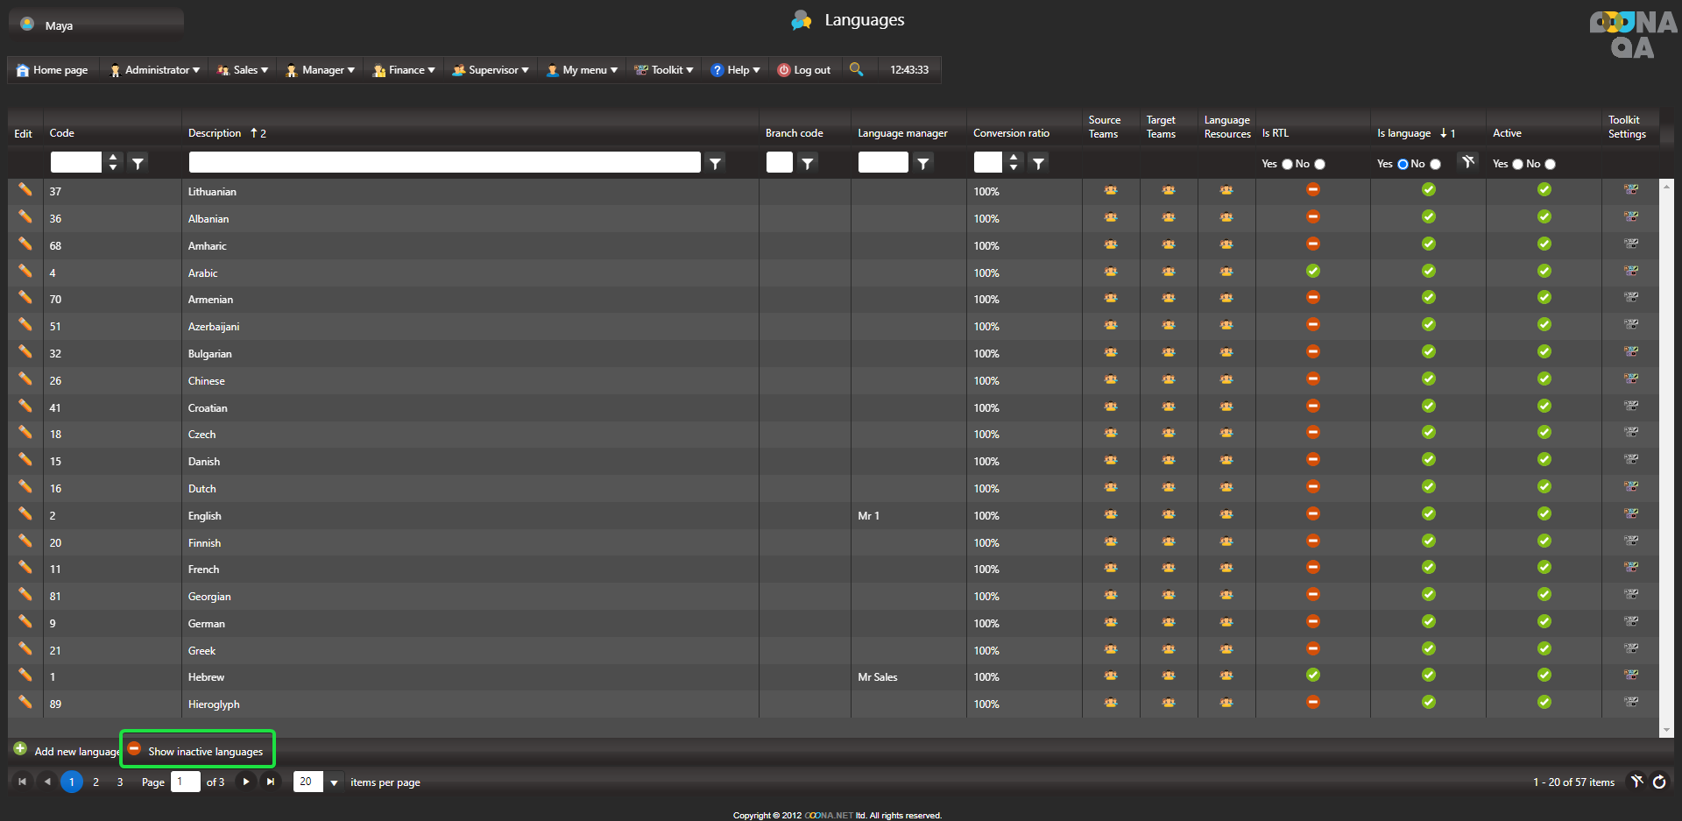
Task: Select Yes for the Is RTL filter
Action: 1287,164
